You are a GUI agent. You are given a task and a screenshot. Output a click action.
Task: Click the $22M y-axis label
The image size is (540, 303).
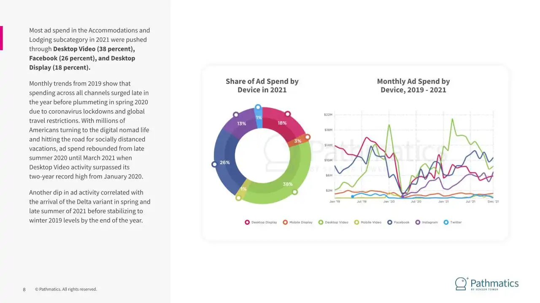[328, 114]
